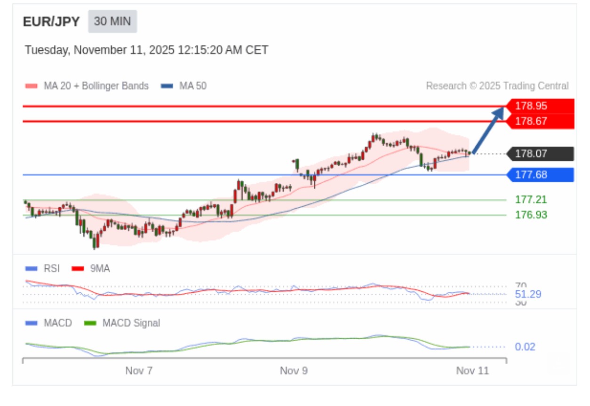Screen dimensions: 590x406
Task: Click the MA 20 + Bollinger Bands legend swatch
Action: coord(31,86)
